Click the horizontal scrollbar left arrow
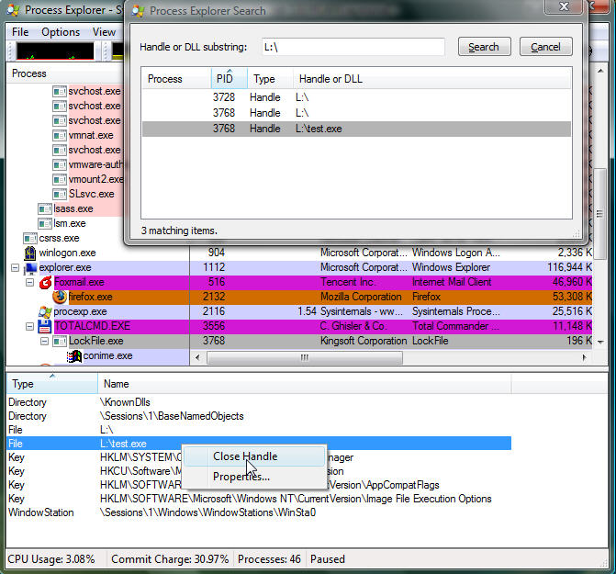The height and width of the screenshot is (574, 616). [x=197, y=357]
